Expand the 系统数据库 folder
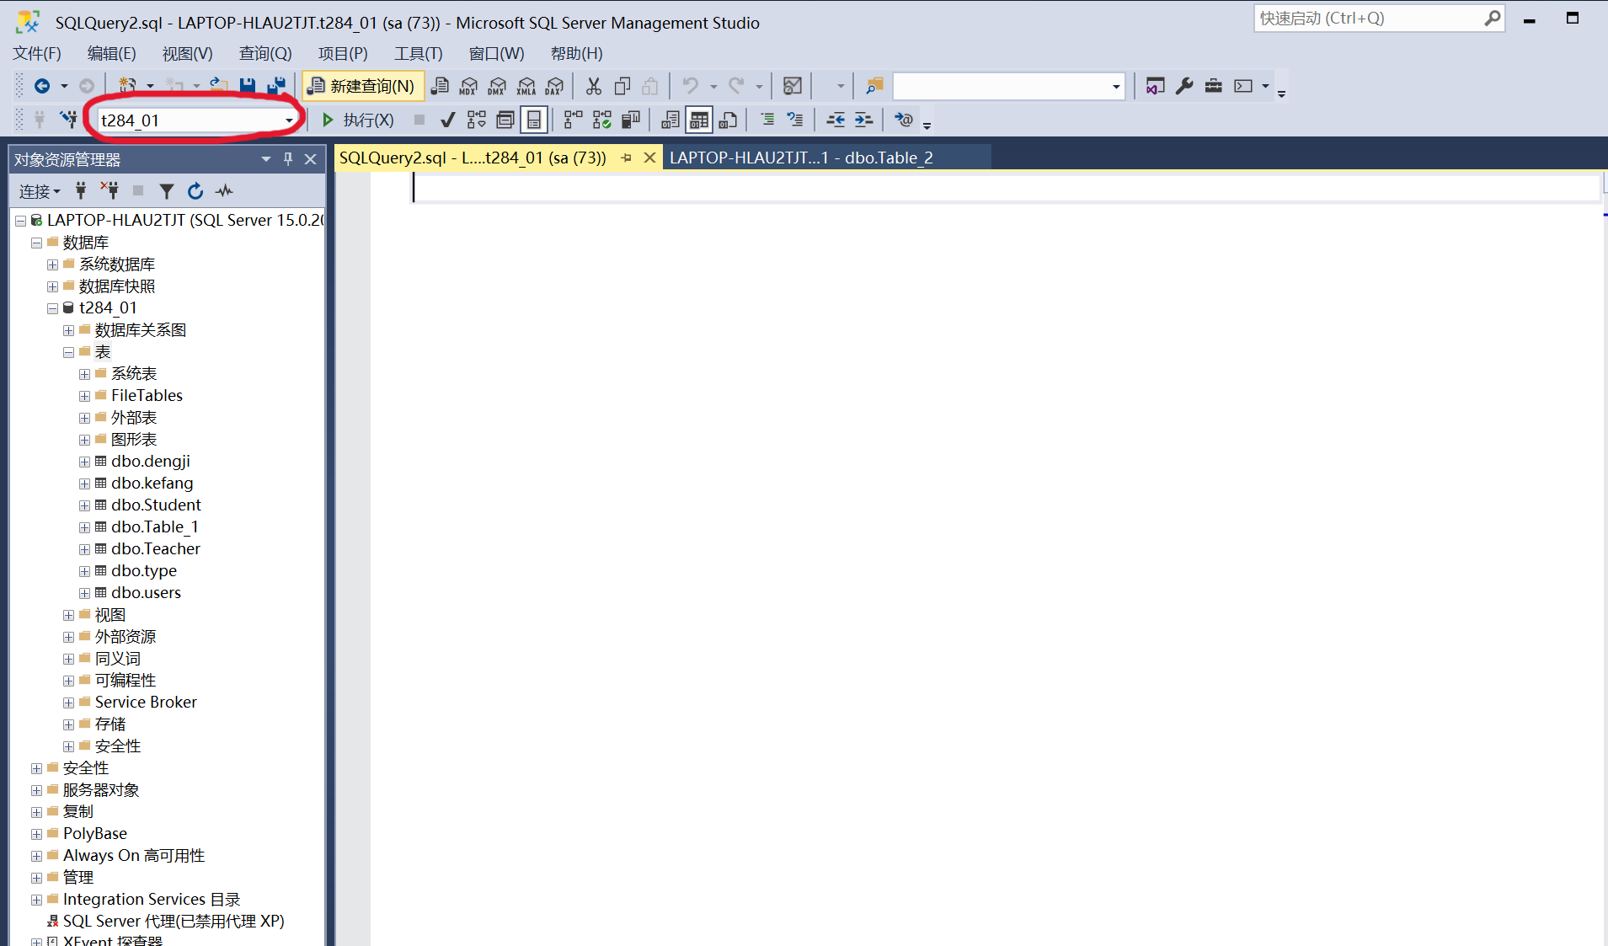This screenshot has height=946, width=1608. 52,265
